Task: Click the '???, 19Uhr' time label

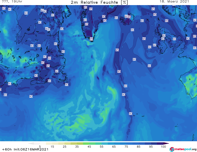Action: click(x=12, y=2)
